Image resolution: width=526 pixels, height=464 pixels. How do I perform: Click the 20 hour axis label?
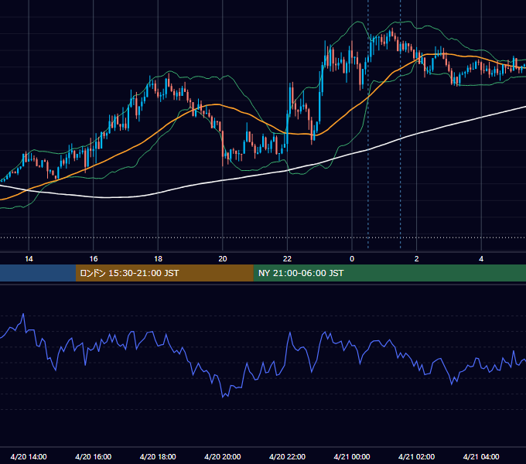(223, 259)
